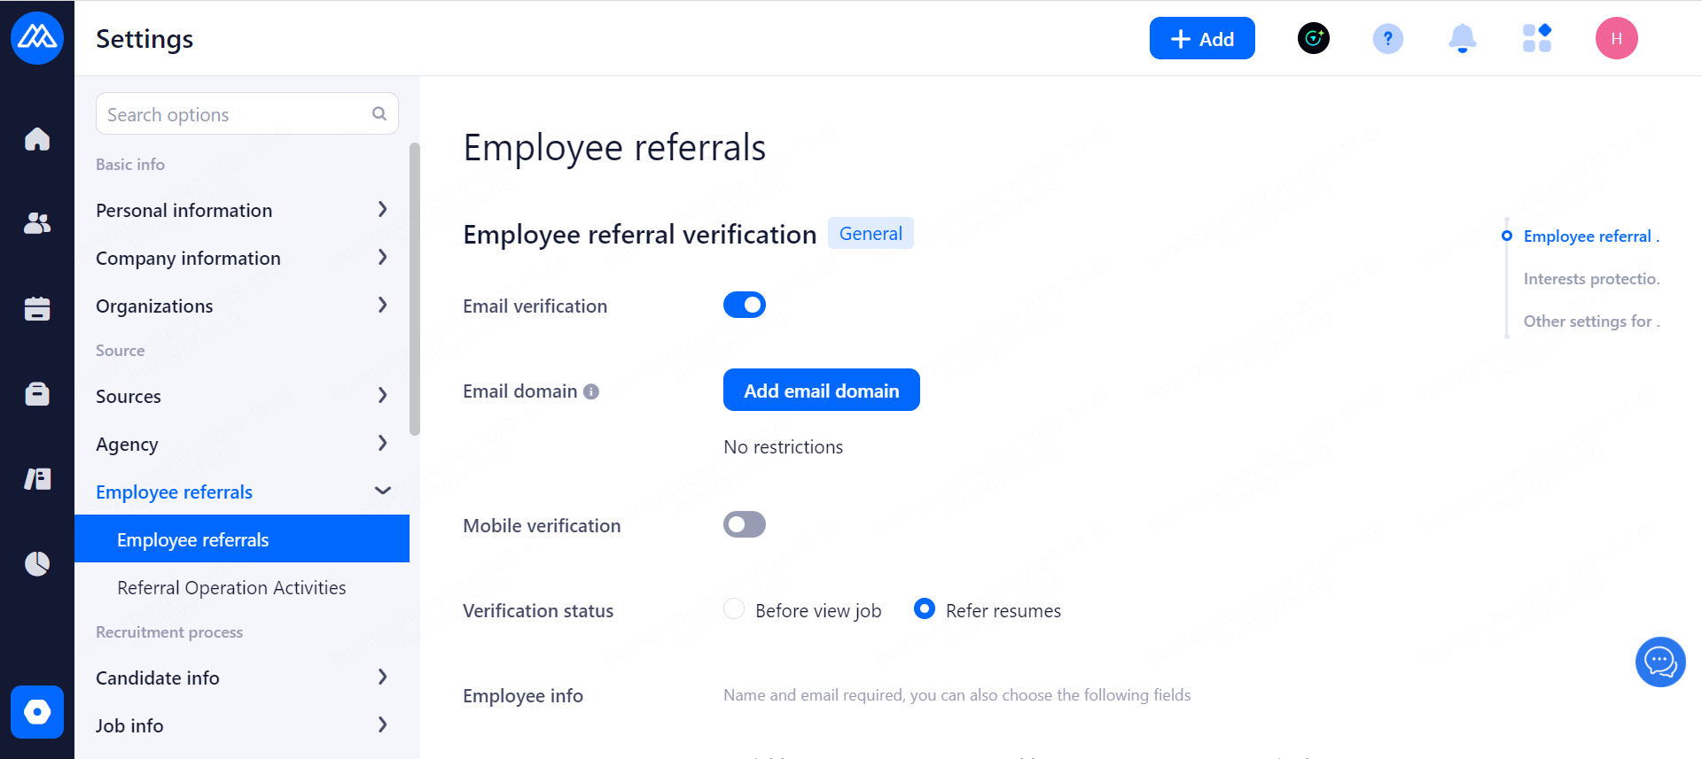The image size is (1702, 759).
Task: Click the Email domain info icon
Action: [591, 391]
